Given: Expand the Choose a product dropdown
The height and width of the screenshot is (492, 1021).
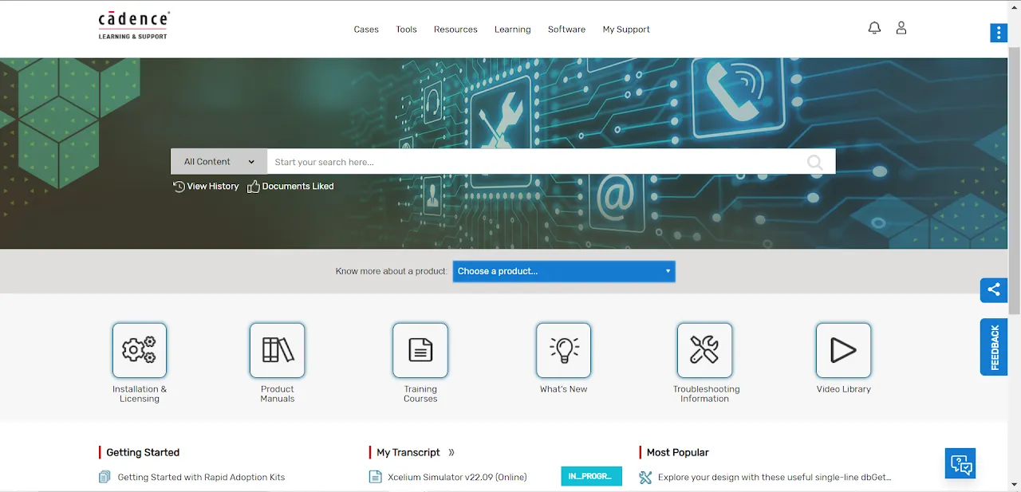Looking at the screenshot, I should pyautogui.click(x=564, y=271).
